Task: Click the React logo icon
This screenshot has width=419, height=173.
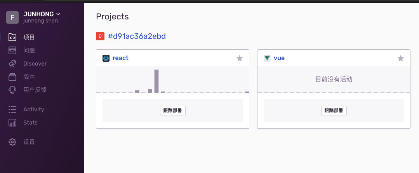Action: [x=106, y=58]
